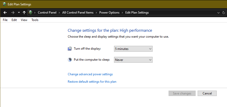
Task: Go to Power Options in breadcrumb
Action: pos(109,13)
